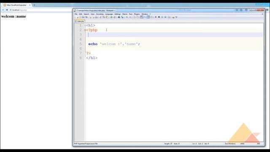Click the ANSI encoding status bar entry
The width and height of the screenshot is (270, 152).
coord(242,144)
